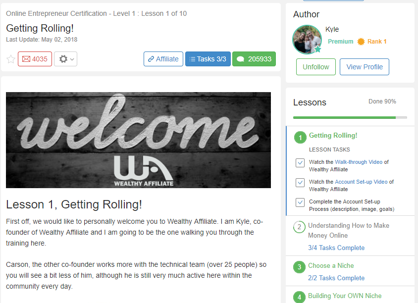Viewport: 418px width, 303px height.
Task: Click the gear settings icon
Action: (x=63, y=59)
